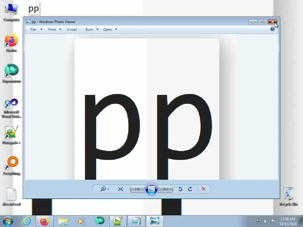Click E-mail in the toolbar
Screen dimensions: 303x227
click(72, 30)
